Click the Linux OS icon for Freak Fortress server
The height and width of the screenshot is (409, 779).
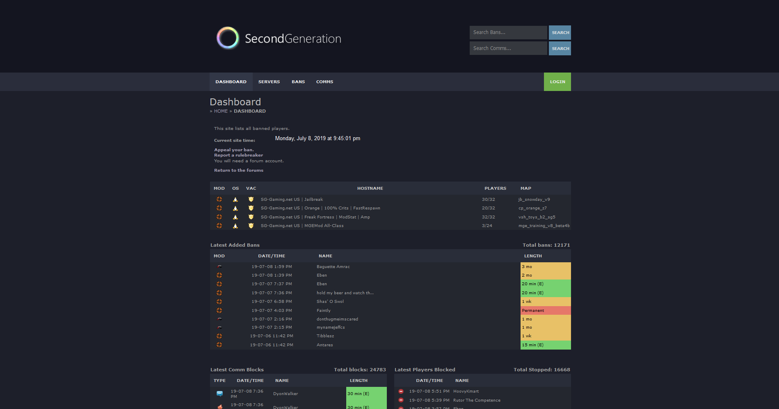tap(235, 217)
